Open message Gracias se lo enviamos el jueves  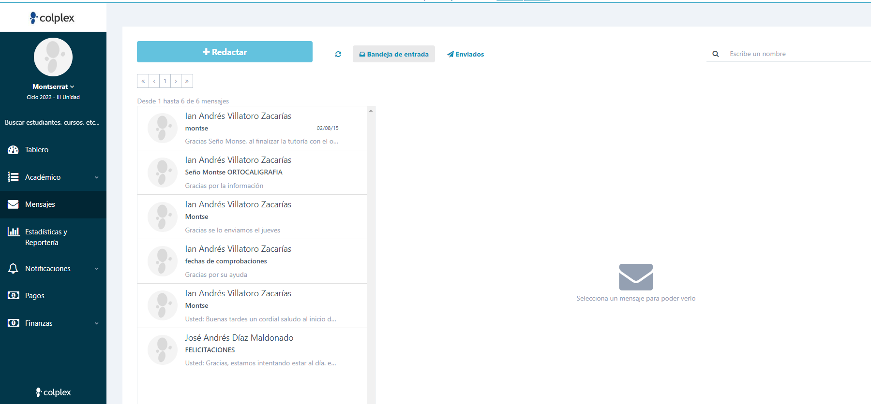[252, 217]
